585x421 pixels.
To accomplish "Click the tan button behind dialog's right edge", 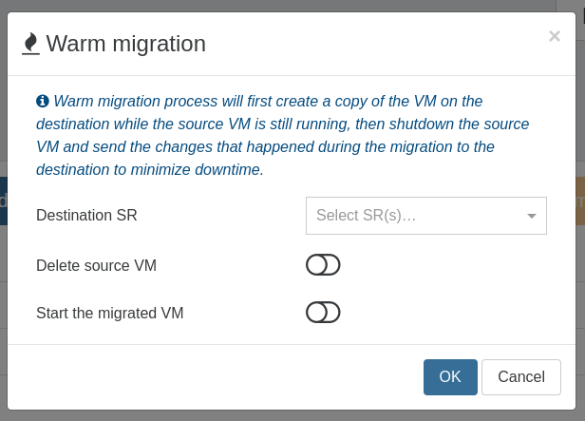I will pos(580,201).
